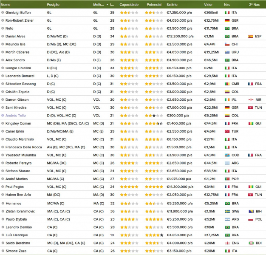
Task: Click the Capacidade column header
Action: [x=129, y=4]
